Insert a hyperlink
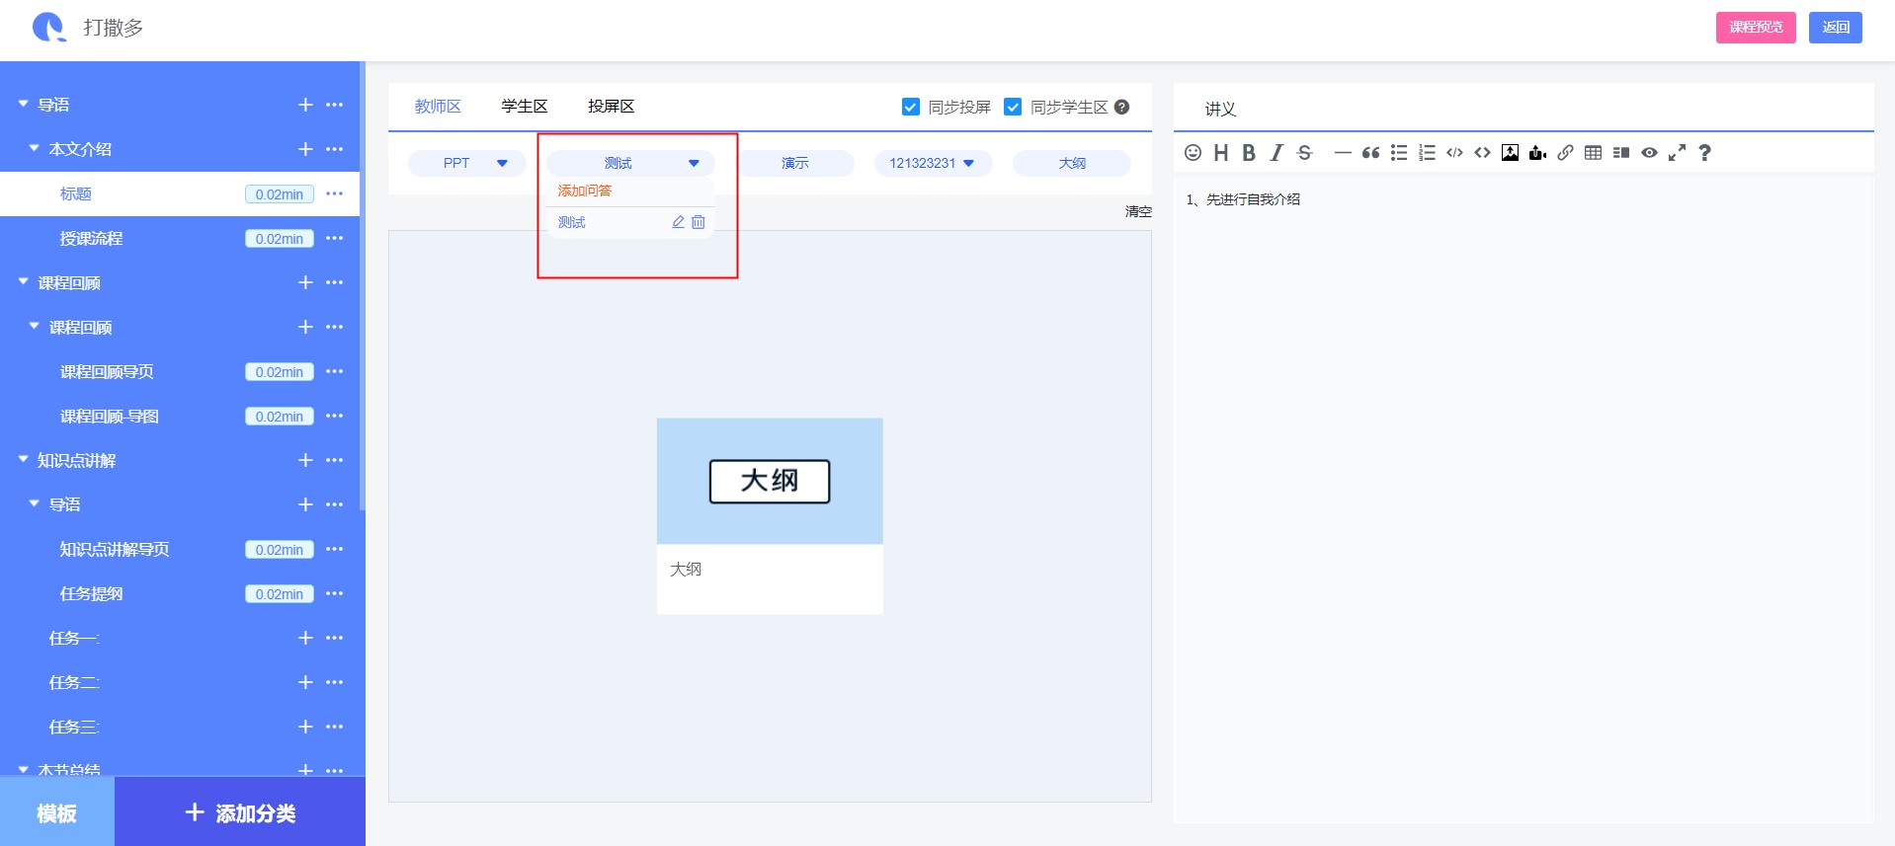This screenshot has height=846, width=1895. [1565, 152]
